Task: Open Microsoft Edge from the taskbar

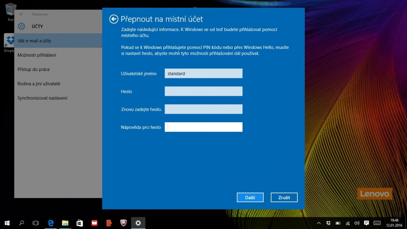Action: 51,223
